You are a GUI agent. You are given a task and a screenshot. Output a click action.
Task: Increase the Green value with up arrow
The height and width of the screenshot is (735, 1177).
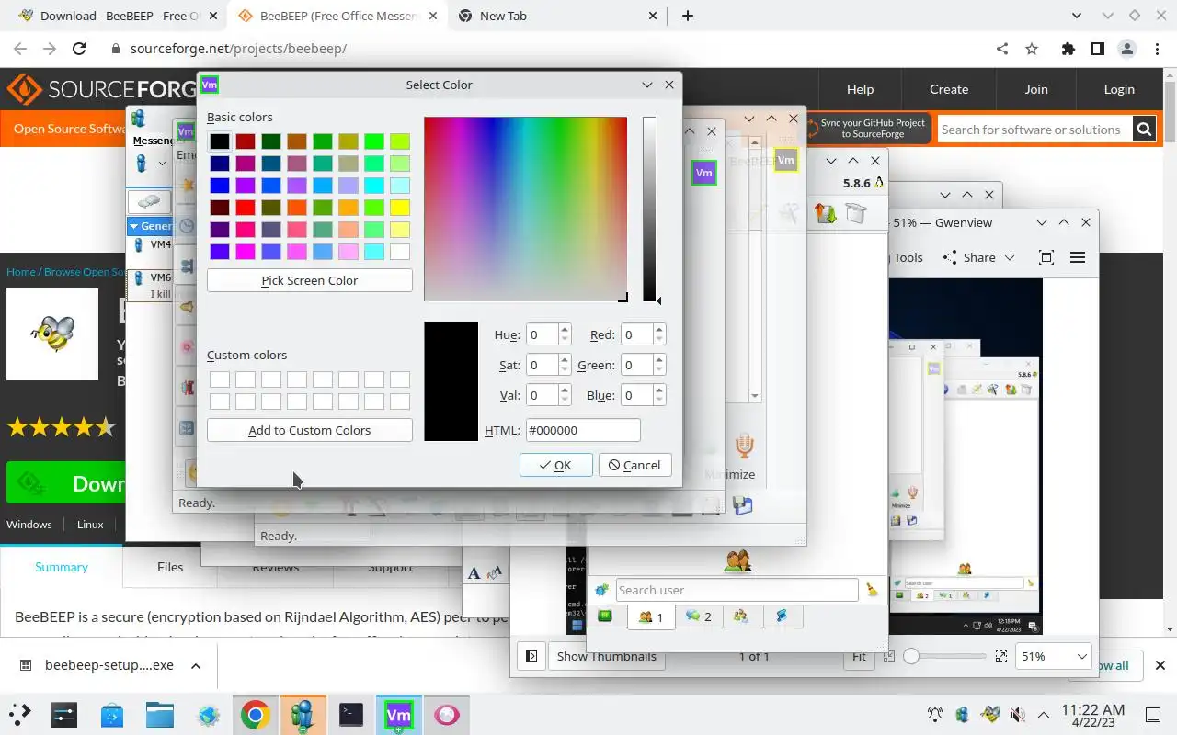click(x=658, y=360)
